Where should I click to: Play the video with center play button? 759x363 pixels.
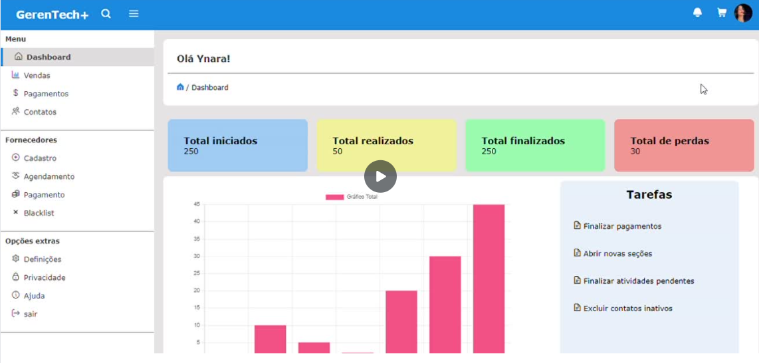[x=380, y=176]
